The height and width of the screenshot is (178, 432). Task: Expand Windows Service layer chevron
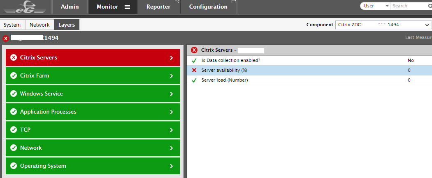172,94
